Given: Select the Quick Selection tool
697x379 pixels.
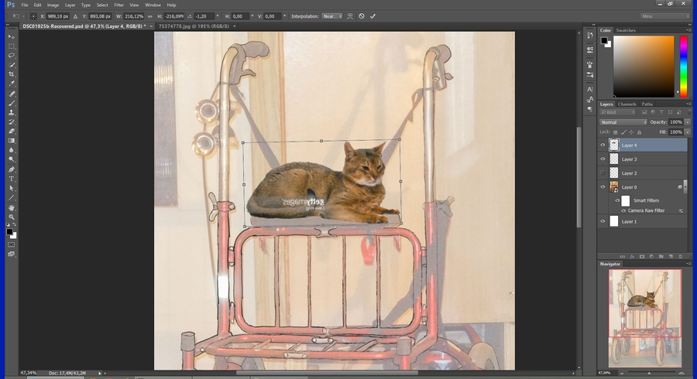Looking at the screenshot, I should (x=12, y=65).
